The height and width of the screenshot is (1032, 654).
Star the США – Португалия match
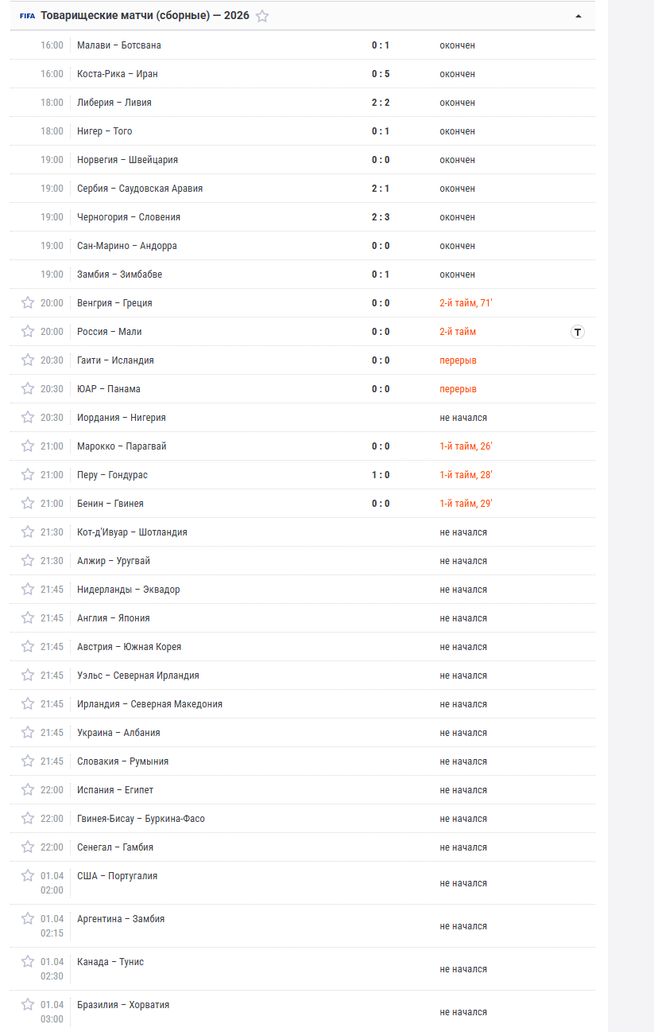(28, 876)
